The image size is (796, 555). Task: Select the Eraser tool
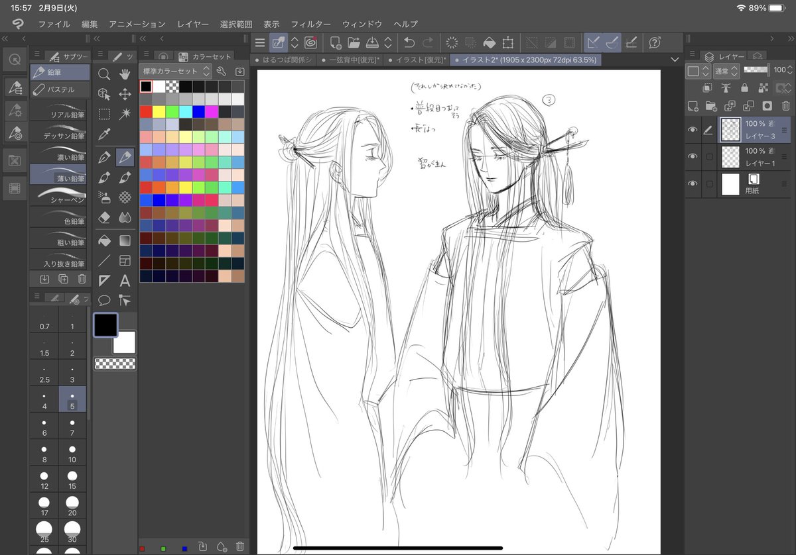click(x=104, y=217)
